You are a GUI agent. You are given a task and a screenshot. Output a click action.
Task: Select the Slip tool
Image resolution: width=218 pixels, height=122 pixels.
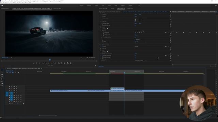click(2, 79)
